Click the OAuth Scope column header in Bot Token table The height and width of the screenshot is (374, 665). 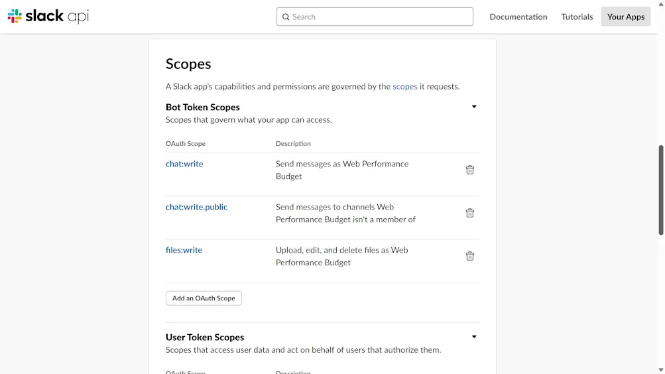pos(186,144)
